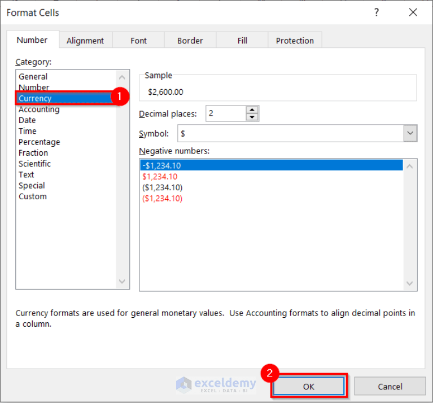This screenshot has height=403, width=433.
Task: Click the Cancel button
Action: [x=390, y=386]
